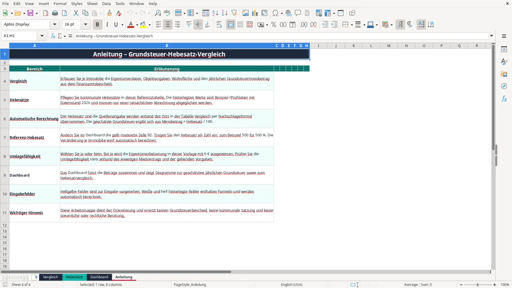Open Font Size dropdown arrow
The image size is (512, 288).
(85, 24)
